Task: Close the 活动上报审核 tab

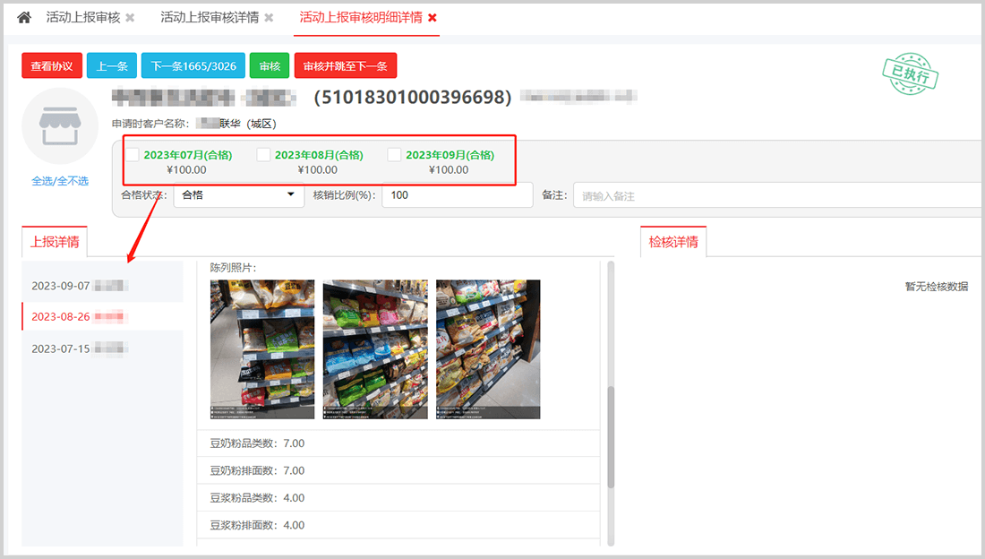Action: pos(130,18)
